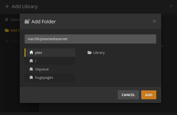Click the plus icon beside Add Library
This screenshot has height=115, width=177.
(x=7, y=6)
